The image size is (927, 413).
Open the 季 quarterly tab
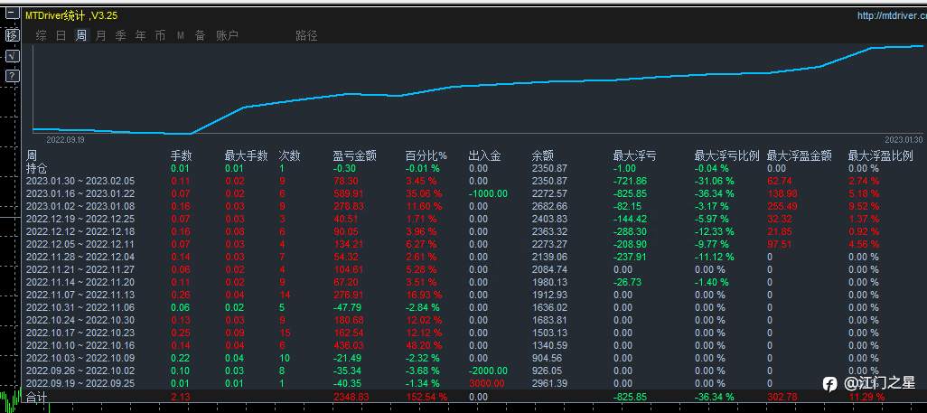[x=120, y=35]
